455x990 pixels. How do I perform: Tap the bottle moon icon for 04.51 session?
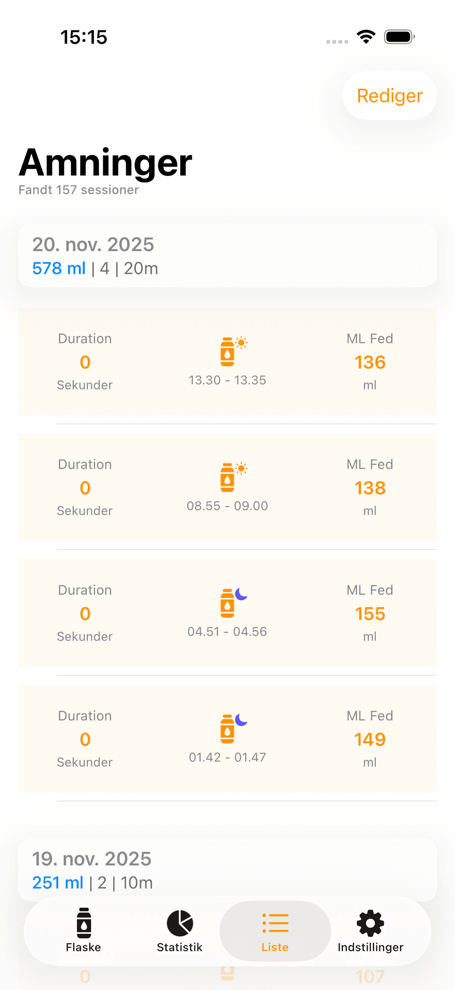coord(233,602)
